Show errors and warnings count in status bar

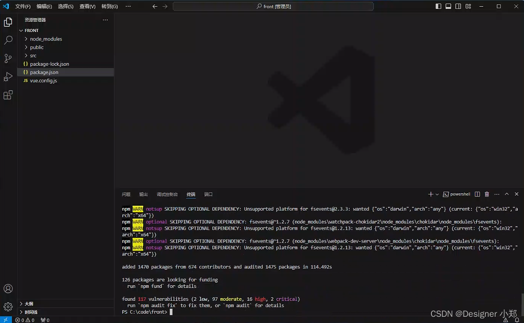(25, 320)
